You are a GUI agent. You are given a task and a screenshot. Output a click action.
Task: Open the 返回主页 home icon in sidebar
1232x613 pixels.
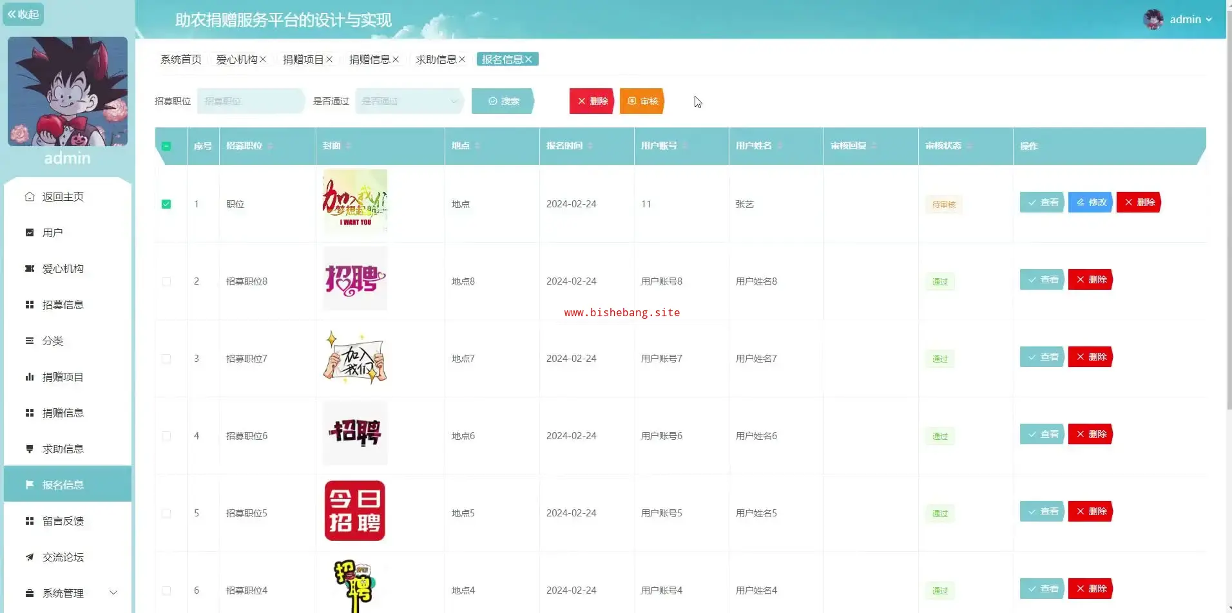[30, 196]
